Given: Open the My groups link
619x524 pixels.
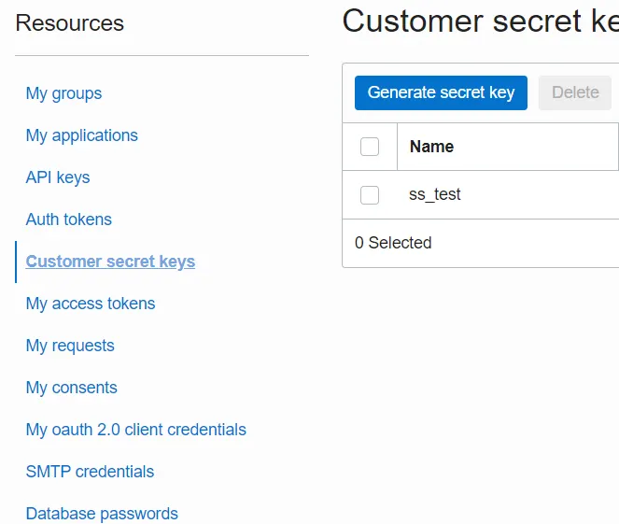Looking at the screenshot, I should pyautogui.click(x=63, y=93).
